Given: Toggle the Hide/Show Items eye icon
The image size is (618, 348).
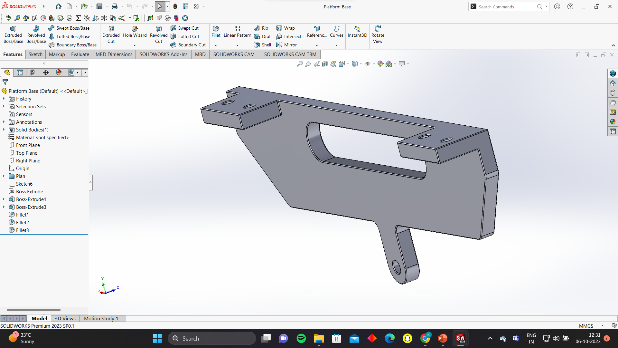Looking at the screenshot, I should pyautogui.click(x=368, y=64).
